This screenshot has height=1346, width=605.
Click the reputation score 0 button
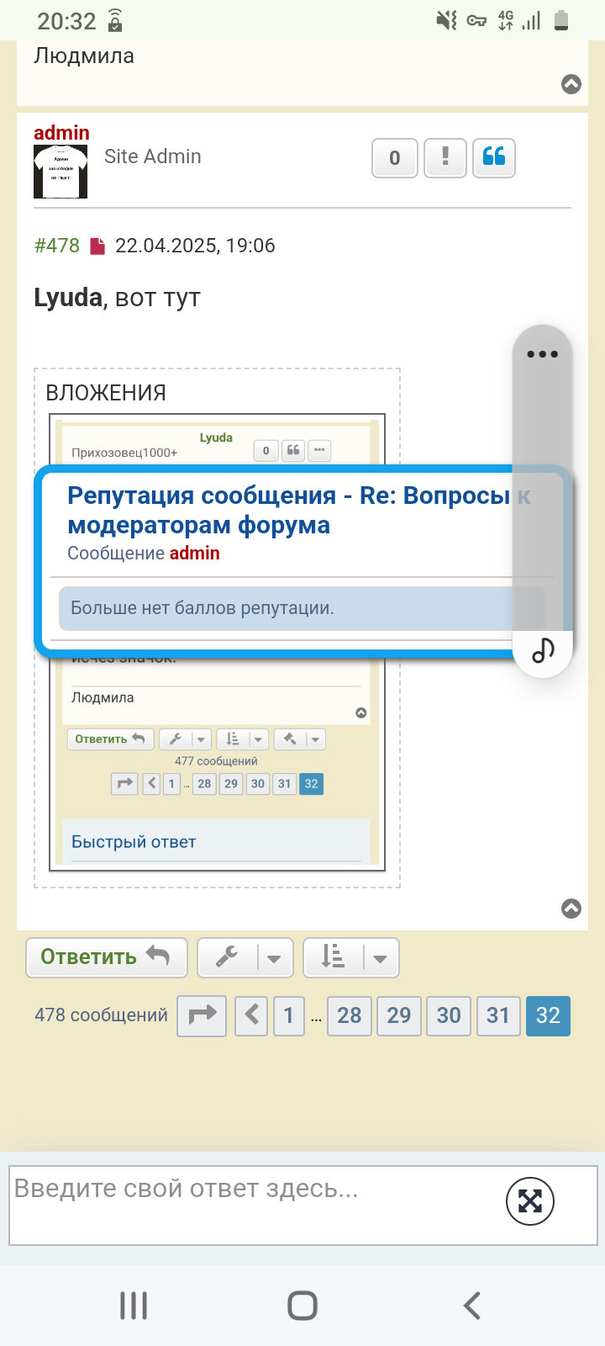click(x=395, y=157)
